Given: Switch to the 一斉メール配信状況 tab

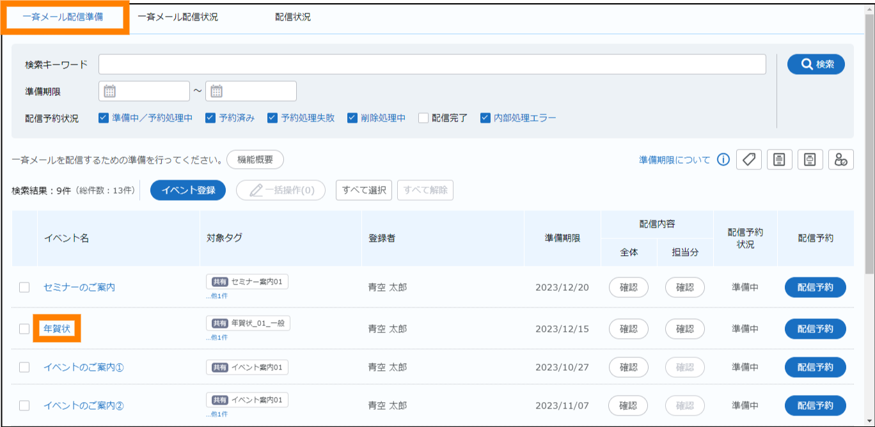Looking at the screenshot, I should [178, 17].
